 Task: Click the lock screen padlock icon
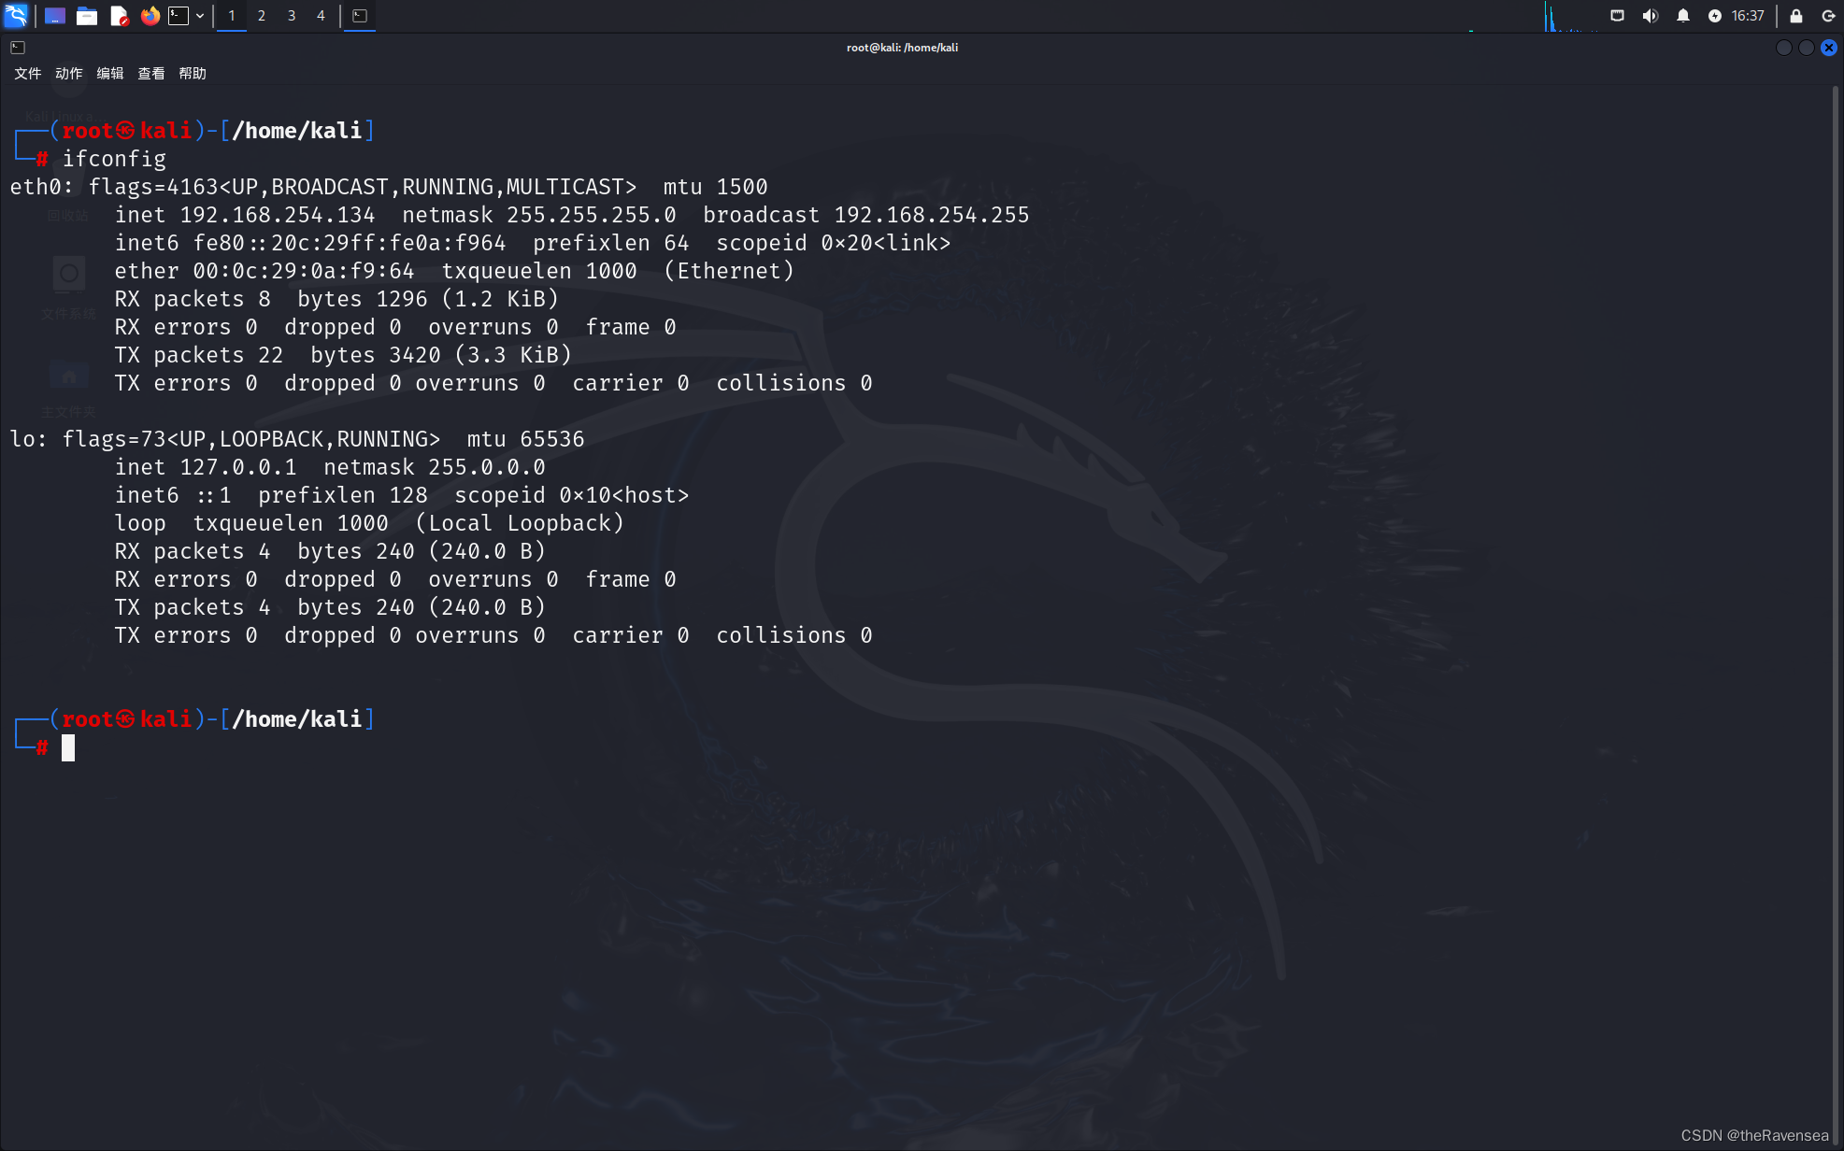tap(1795, 16)
